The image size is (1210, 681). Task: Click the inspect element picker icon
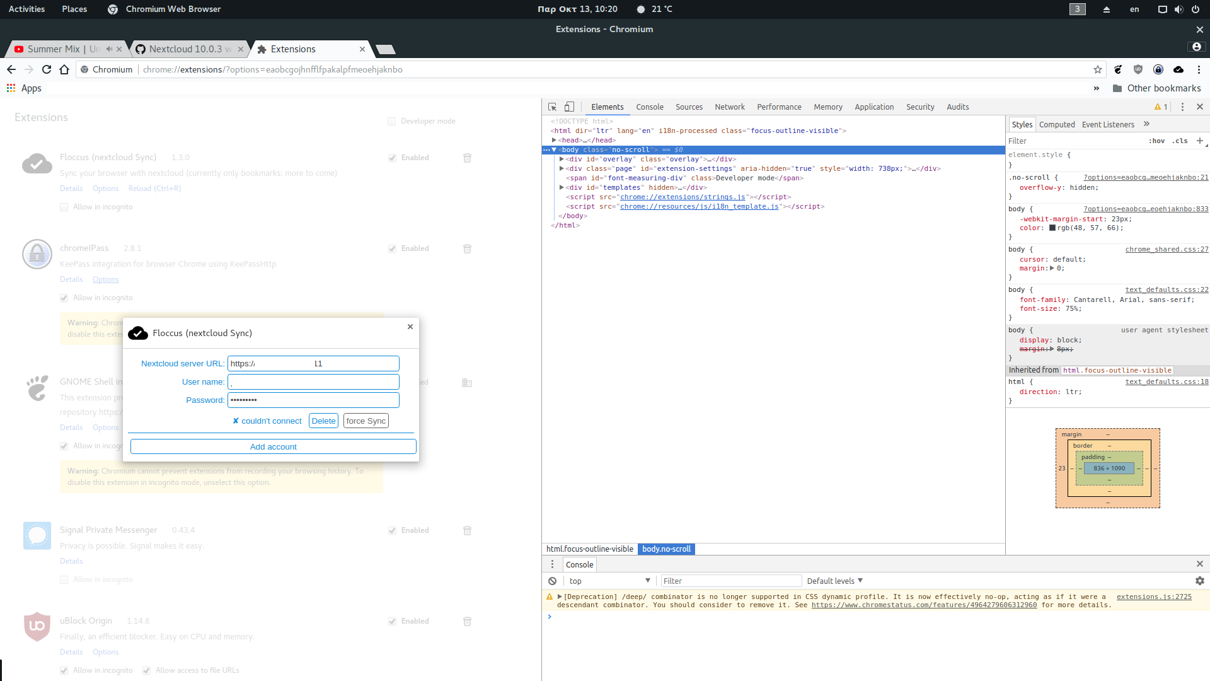552,107
